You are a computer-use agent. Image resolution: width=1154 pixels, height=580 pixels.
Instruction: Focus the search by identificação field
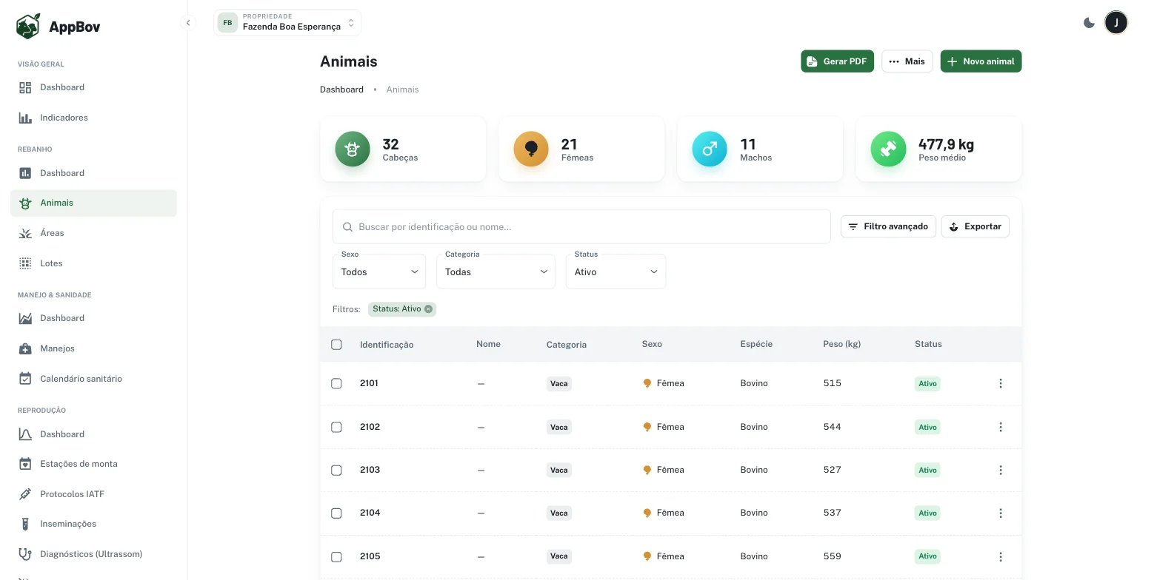(x=581, y=227)
